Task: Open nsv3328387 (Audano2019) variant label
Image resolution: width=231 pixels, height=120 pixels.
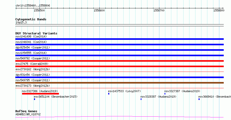Action: tap(158, 97)
